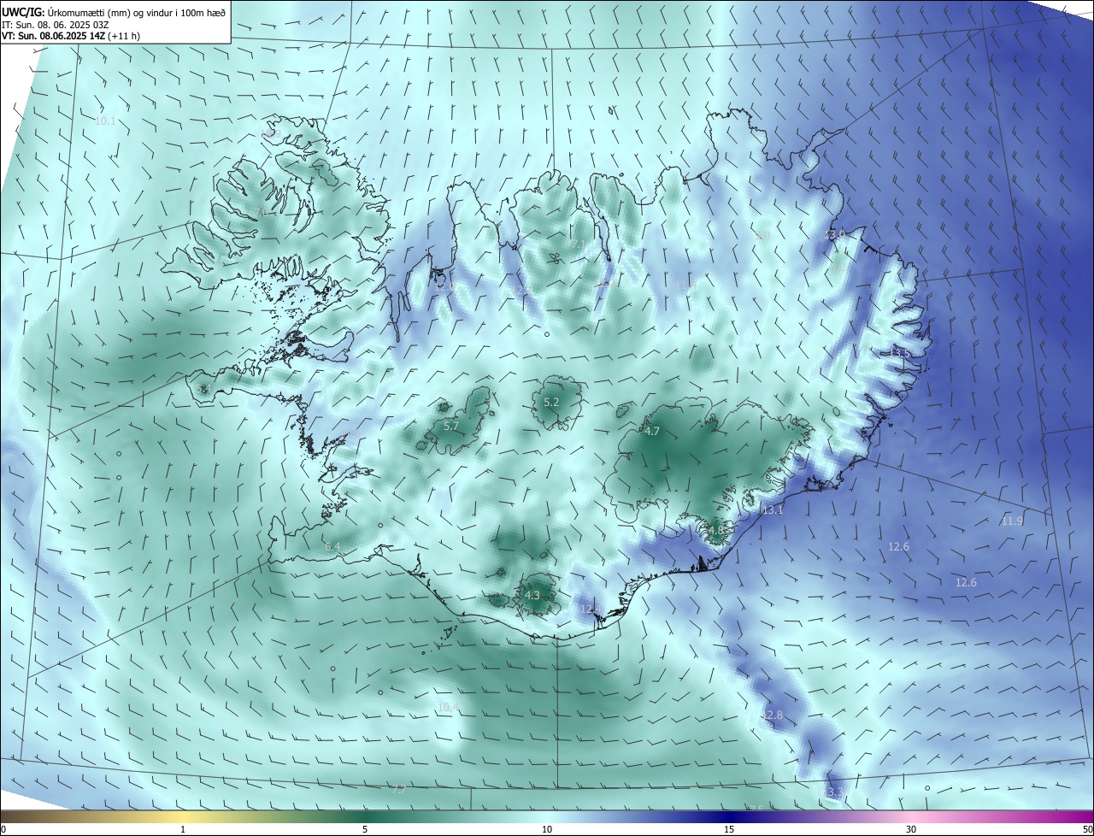The image size is (1094, 836).
Task: Click the 10.4 value label over the sea
Action: 448,707
